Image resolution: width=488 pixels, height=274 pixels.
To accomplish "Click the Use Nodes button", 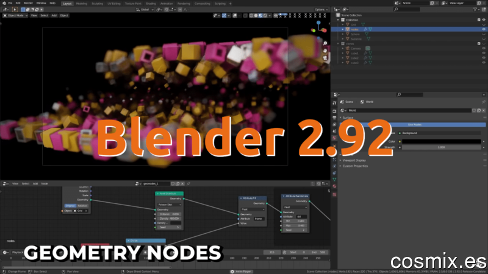I will [x=414, y=125].
